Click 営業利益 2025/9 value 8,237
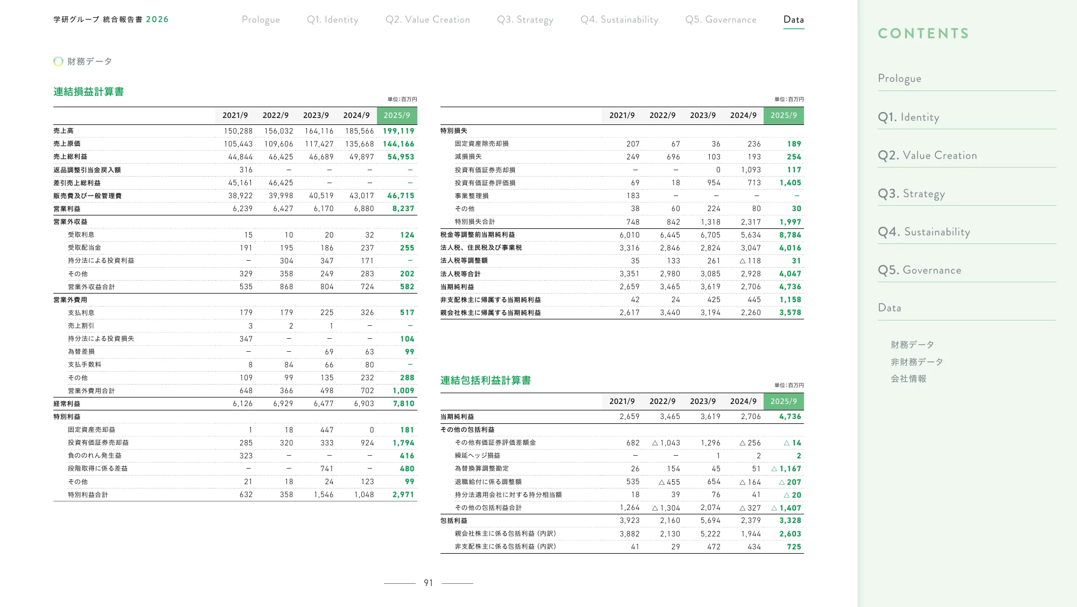The height and width of the screenshot is (607, 1077). click(403, 208)
